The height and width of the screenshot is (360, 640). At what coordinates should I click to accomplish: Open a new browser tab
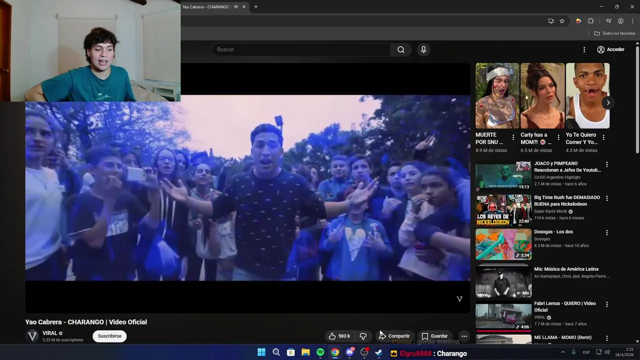pos(256,7)
